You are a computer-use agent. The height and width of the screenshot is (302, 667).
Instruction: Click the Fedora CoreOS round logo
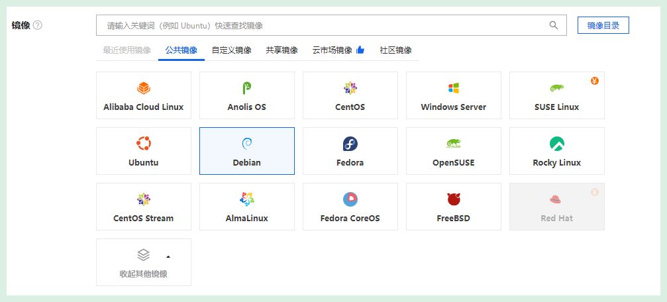coord(350,199)
